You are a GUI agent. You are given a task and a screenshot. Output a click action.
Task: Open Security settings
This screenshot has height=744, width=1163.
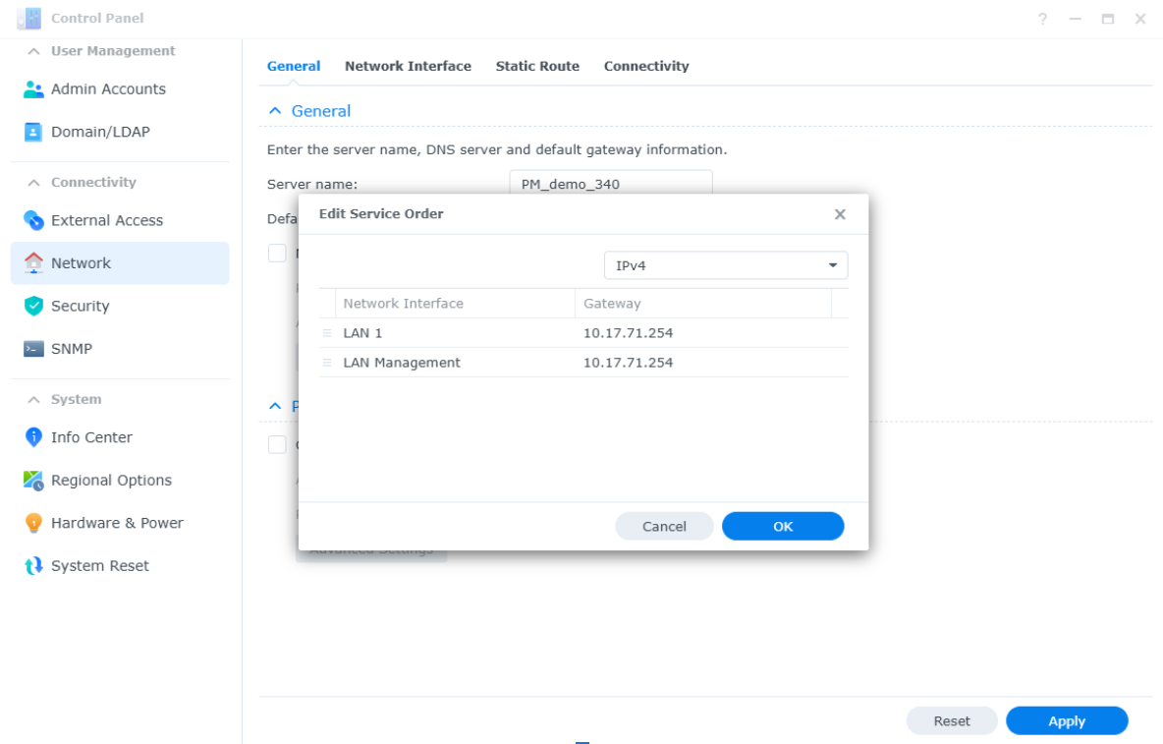120,306
